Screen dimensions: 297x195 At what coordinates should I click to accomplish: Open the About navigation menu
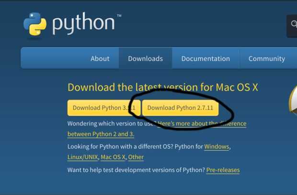point(100,59)
